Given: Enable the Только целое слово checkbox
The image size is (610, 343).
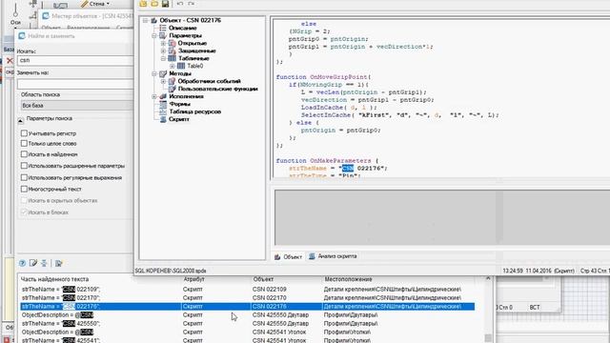Looking at the screenshot, I should tap(24, 144).
